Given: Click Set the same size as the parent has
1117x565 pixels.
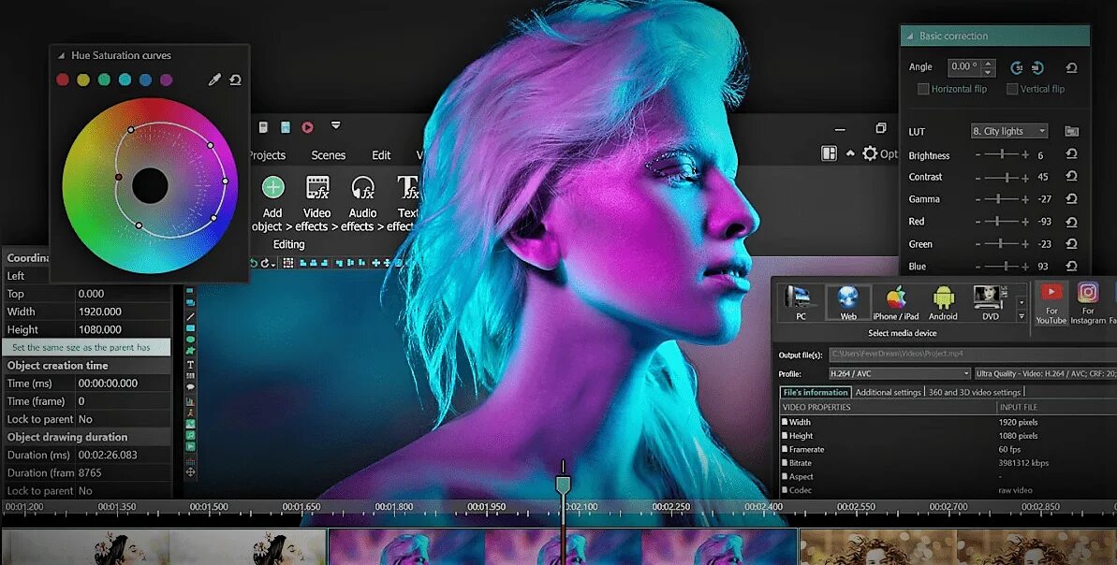Looking at the screenshot, I should pyautogui.click(x=86, y=347).
